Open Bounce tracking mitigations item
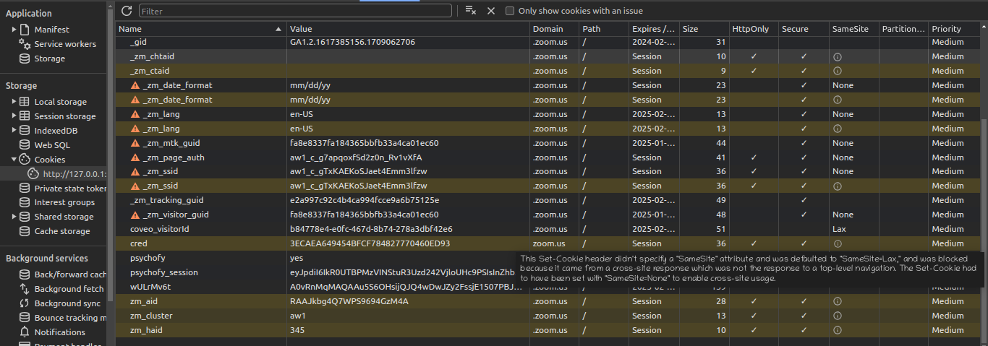This screenshot has width=988, height=346. [x=70, y=318]
